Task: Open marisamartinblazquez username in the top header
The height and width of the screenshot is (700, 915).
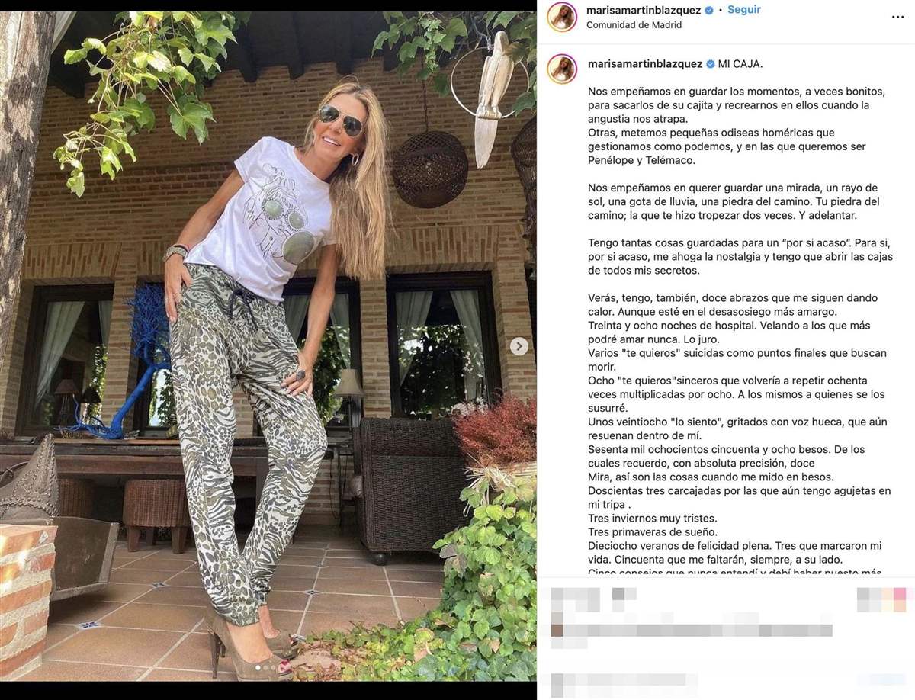Action: click(644, 11)
